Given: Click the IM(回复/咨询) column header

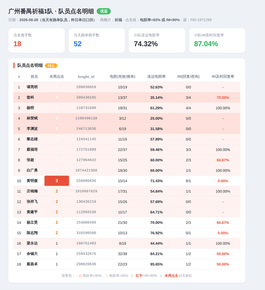Looking at the screenshot, I should 188,77.
